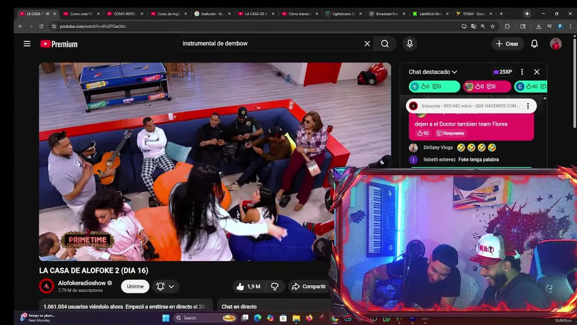This screenshot has height=325, width=577.
Task: Go to YouTube Premium home logo
Action: pyautogui.click(x=59, y=44)
